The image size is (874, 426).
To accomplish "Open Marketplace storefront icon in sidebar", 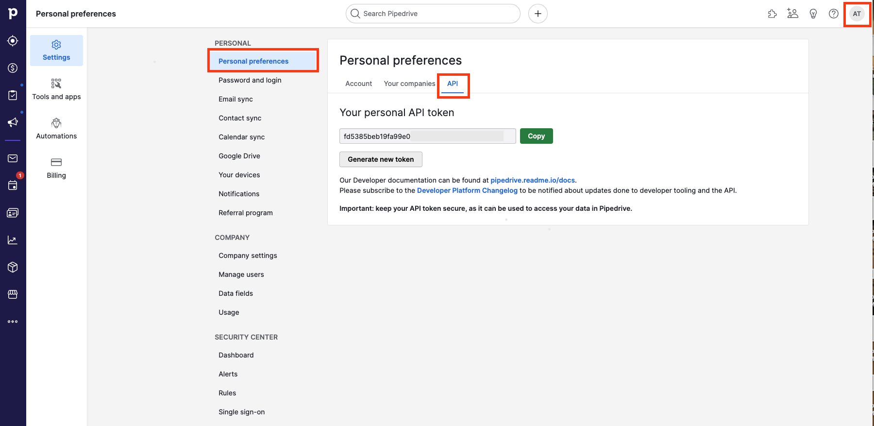I will click(13, 294).
